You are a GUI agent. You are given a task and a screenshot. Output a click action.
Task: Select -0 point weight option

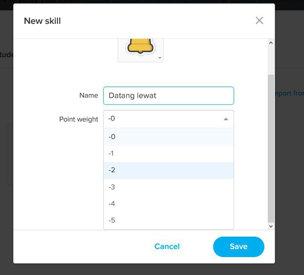tap(168, 137)
